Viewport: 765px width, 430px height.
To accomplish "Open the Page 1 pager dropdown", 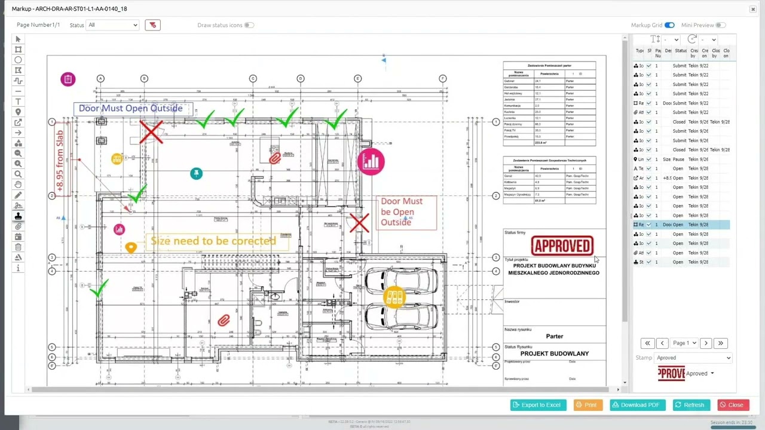I will coord(684,343).
